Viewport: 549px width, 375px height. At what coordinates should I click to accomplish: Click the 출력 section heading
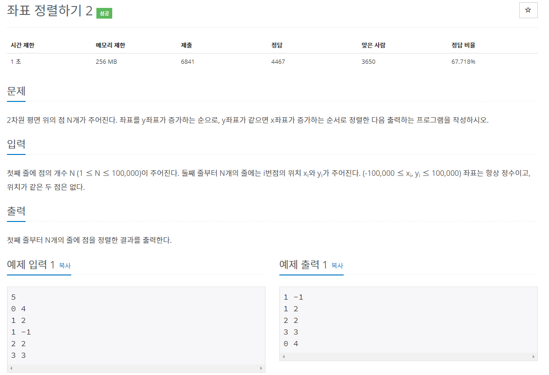coord(16,211)
